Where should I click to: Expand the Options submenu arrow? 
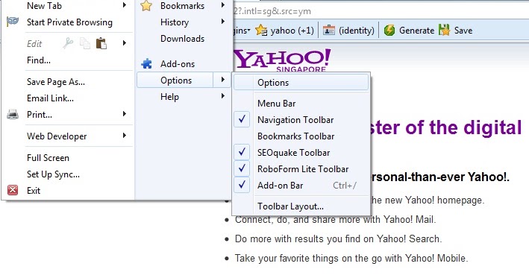(222, 80)
